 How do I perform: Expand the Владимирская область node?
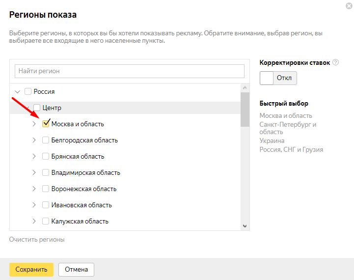pos(34,172)
